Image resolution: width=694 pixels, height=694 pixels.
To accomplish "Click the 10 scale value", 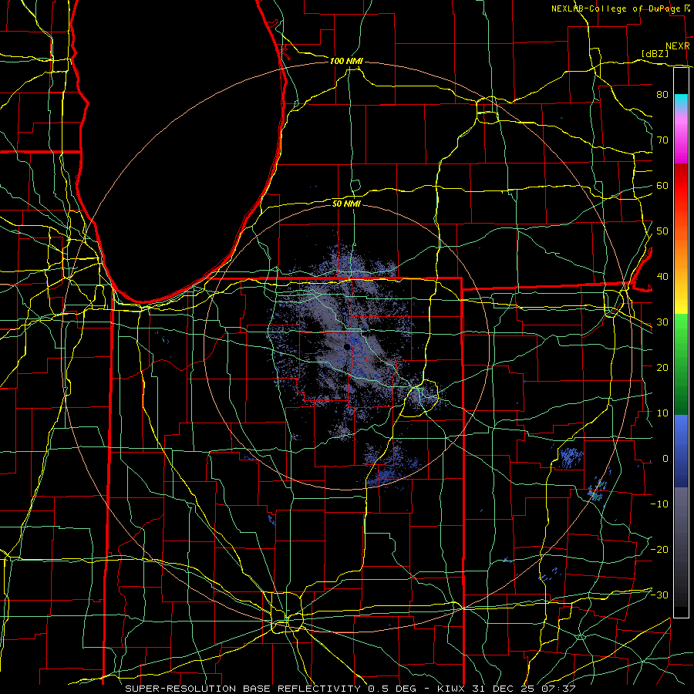I will [x=662, y=413].
